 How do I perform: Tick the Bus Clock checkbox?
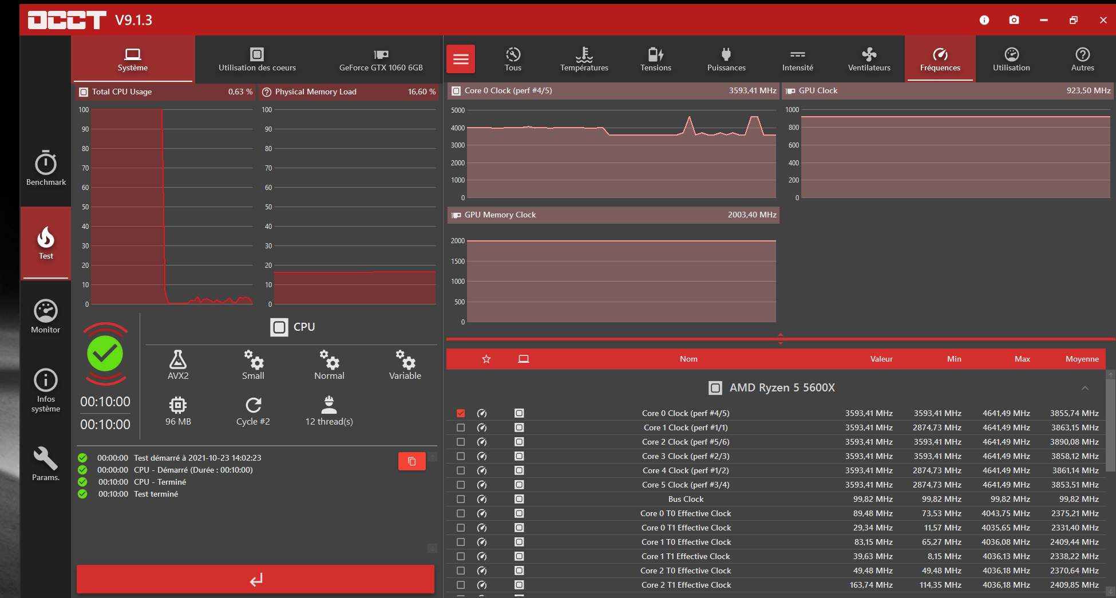tap(461, 499)
